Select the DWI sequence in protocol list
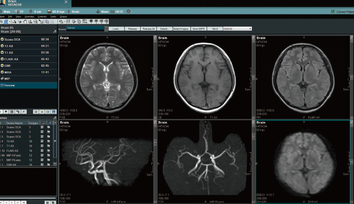The image size is (354, 204). point(28,66)
